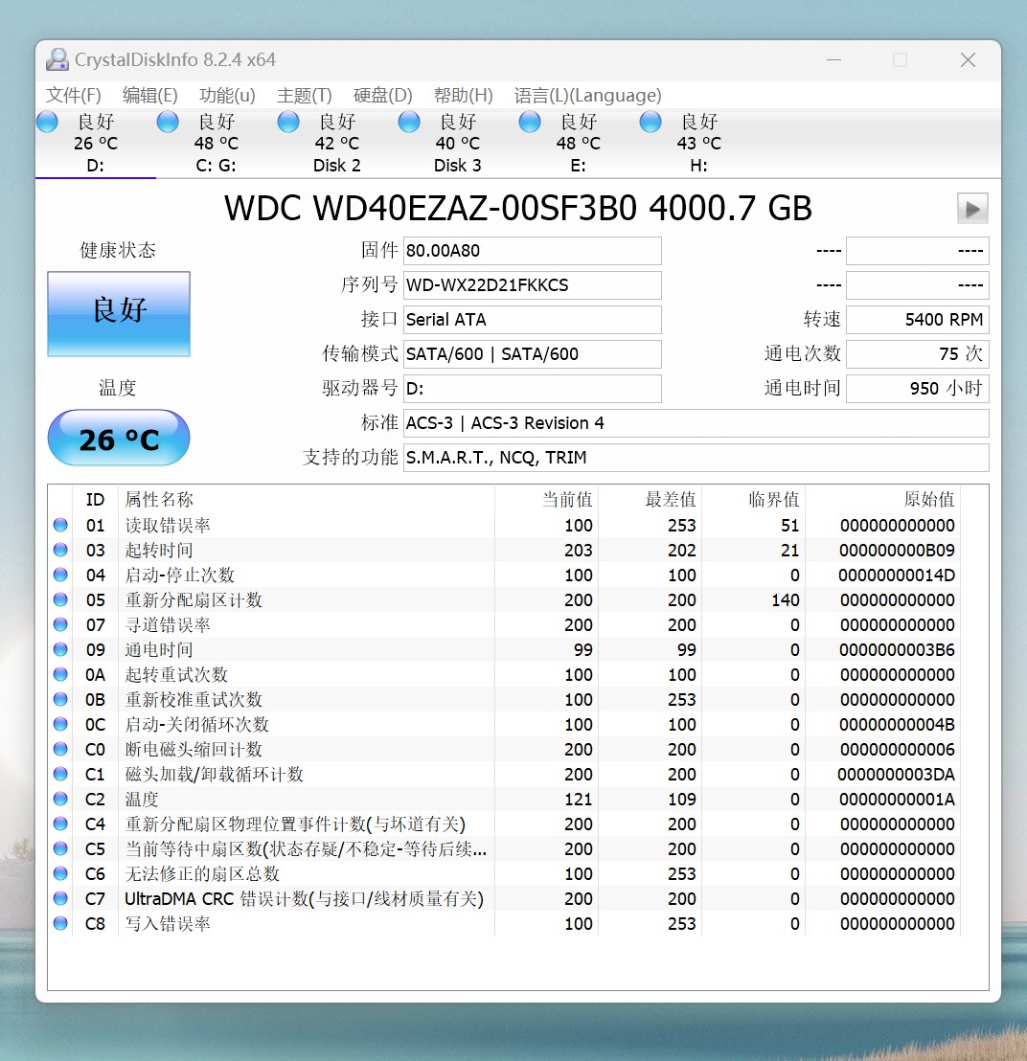This screenshot has height=1061, width=1027.
Task: Switch to D: drive tab label
Action: [96, 165]
